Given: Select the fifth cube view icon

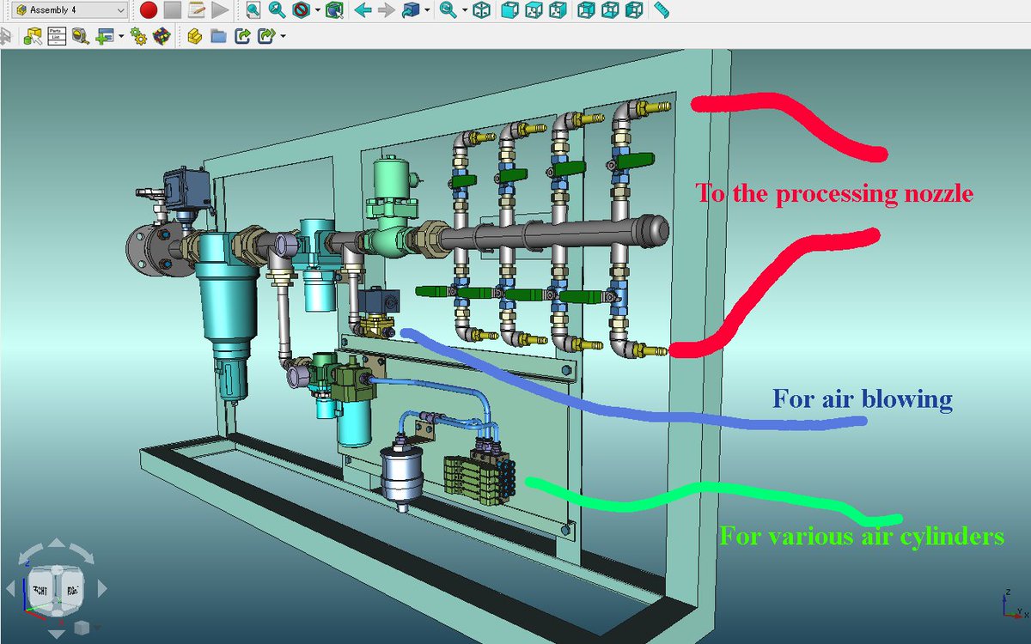Looking at the screenshot, I should click(610, 10).
